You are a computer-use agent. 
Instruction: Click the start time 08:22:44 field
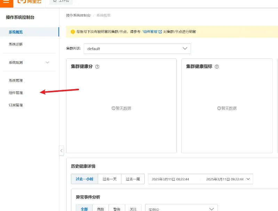pyautogui.click(x=170, y=179)
